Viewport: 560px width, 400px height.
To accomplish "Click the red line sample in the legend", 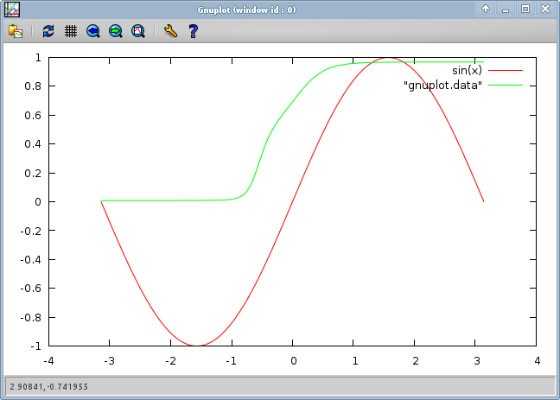I will click(506, 70).
